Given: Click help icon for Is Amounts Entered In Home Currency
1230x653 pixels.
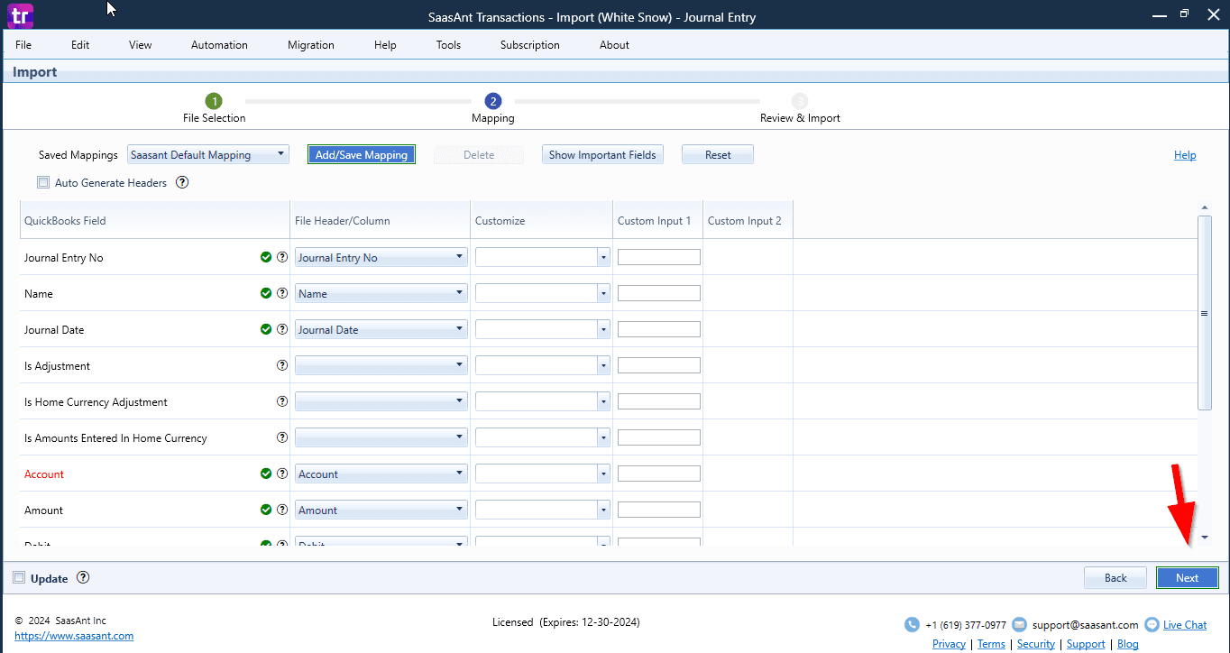Looking at the screenshot, I should 282,437.
